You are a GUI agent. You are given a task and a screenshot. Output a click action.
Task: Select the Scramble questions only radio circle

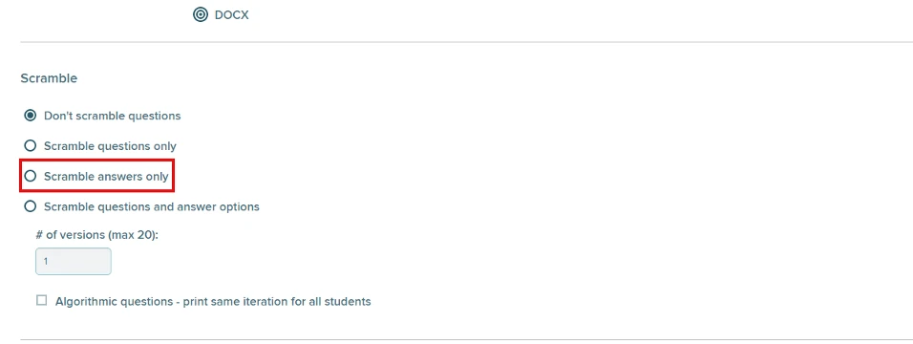tap(30, 146)
